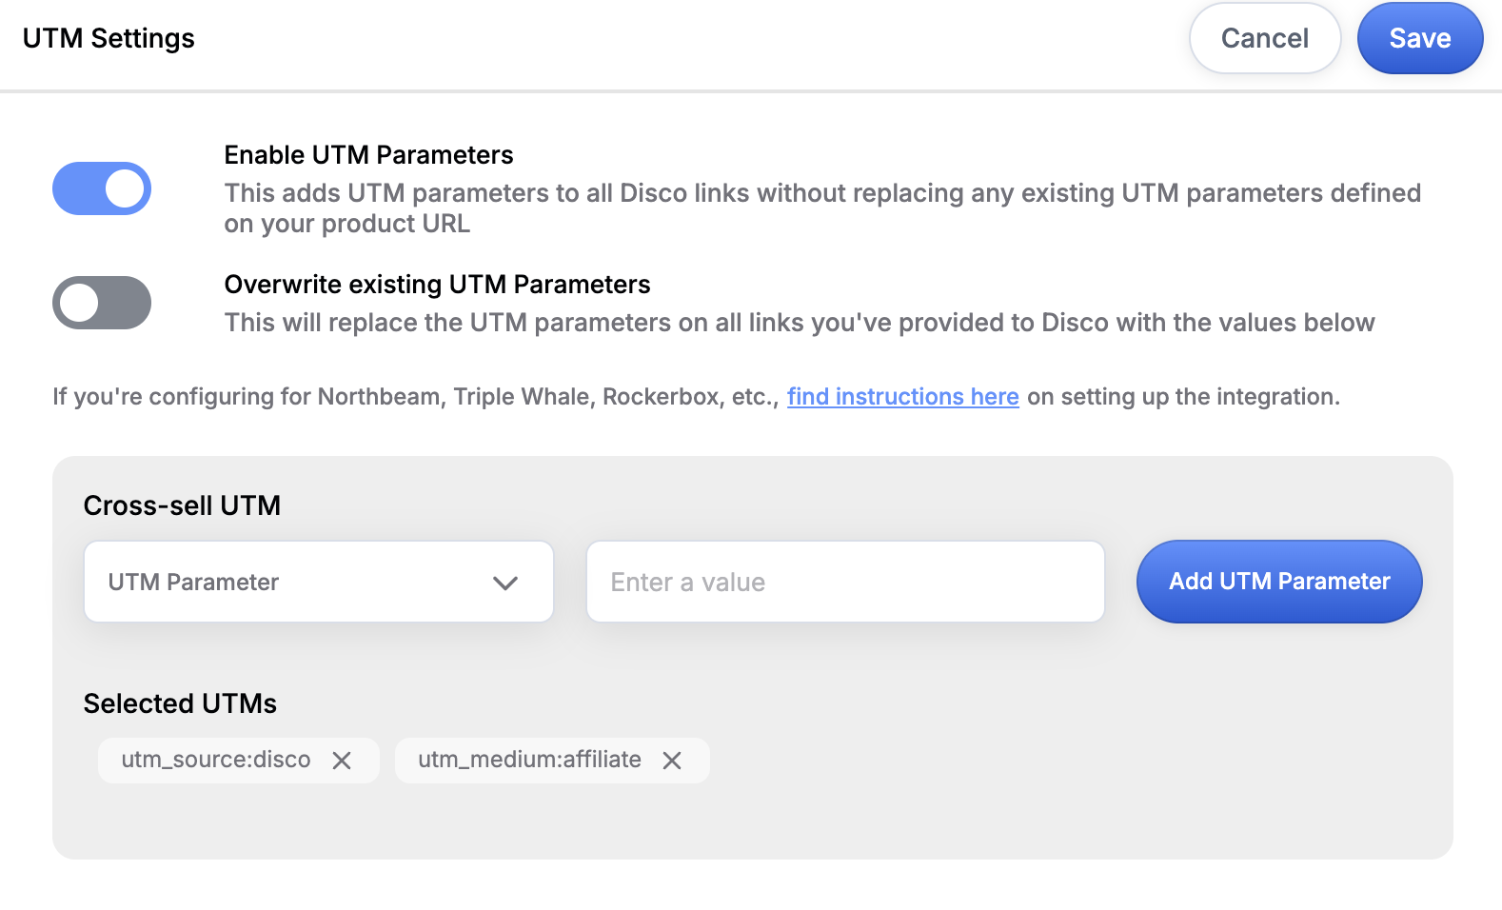Click the Overwrite existing UTM Parameters label
The width and height of the screenshot is (1502, 910).
tap(437, 285)
